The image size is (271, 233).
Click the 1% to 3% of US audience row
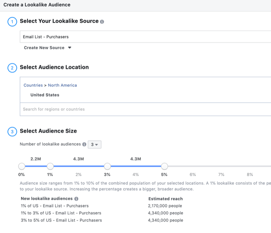click(61, 213)
